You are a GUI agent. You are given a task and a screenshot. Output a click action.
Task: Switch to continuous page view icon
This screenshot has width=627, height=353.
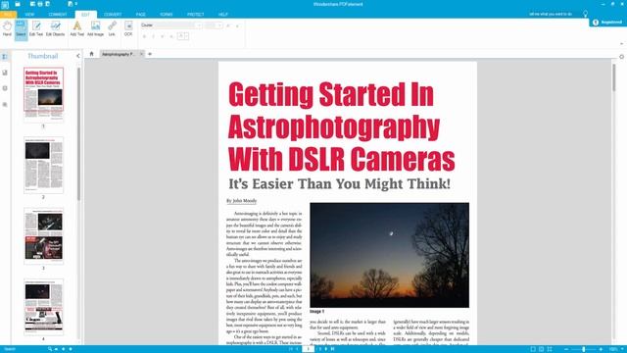point(541,349)
